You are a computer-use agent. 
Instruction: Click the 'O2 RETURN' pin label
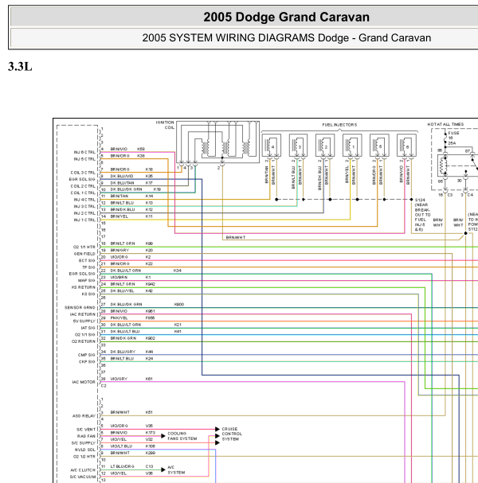(x=84, y=341)
